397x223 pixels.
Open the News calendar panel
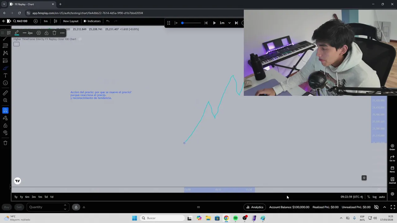coord(392,169)
